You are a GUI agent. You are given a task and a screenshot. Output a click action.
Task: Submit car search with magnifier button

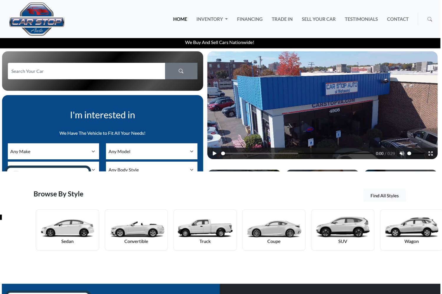click(x=181, y=71)
